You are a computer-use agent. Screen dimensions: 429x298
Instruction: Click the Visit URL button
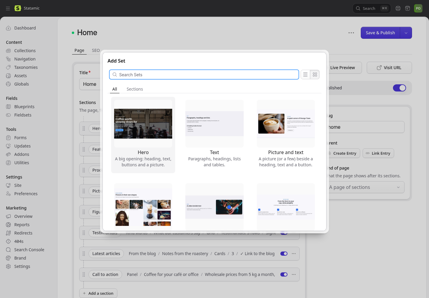click(389, 68)
